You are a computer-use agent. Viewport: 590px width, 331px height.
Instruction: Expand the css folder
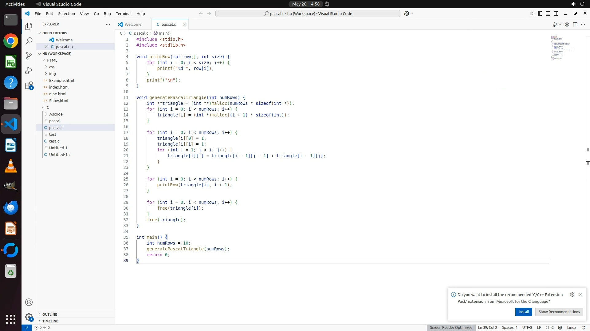point(52,67)
